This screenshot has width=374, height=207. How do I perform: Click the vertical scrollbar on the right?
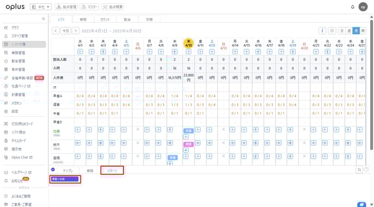pos(372,84)
